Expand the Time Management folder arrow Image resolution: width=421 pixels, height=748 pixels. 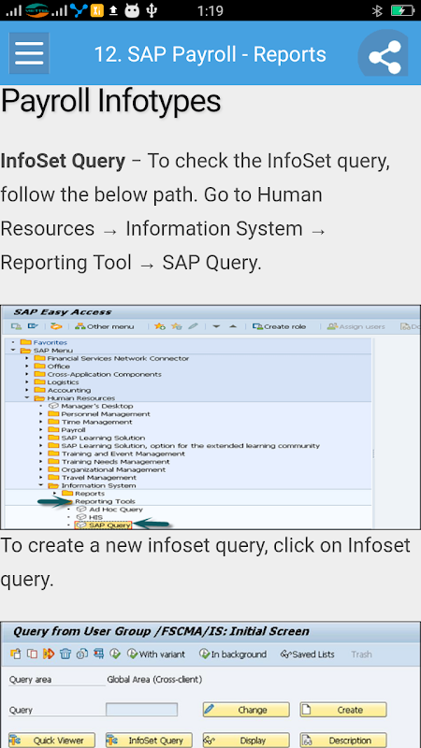pyautogui.click(x=41, y=422)
